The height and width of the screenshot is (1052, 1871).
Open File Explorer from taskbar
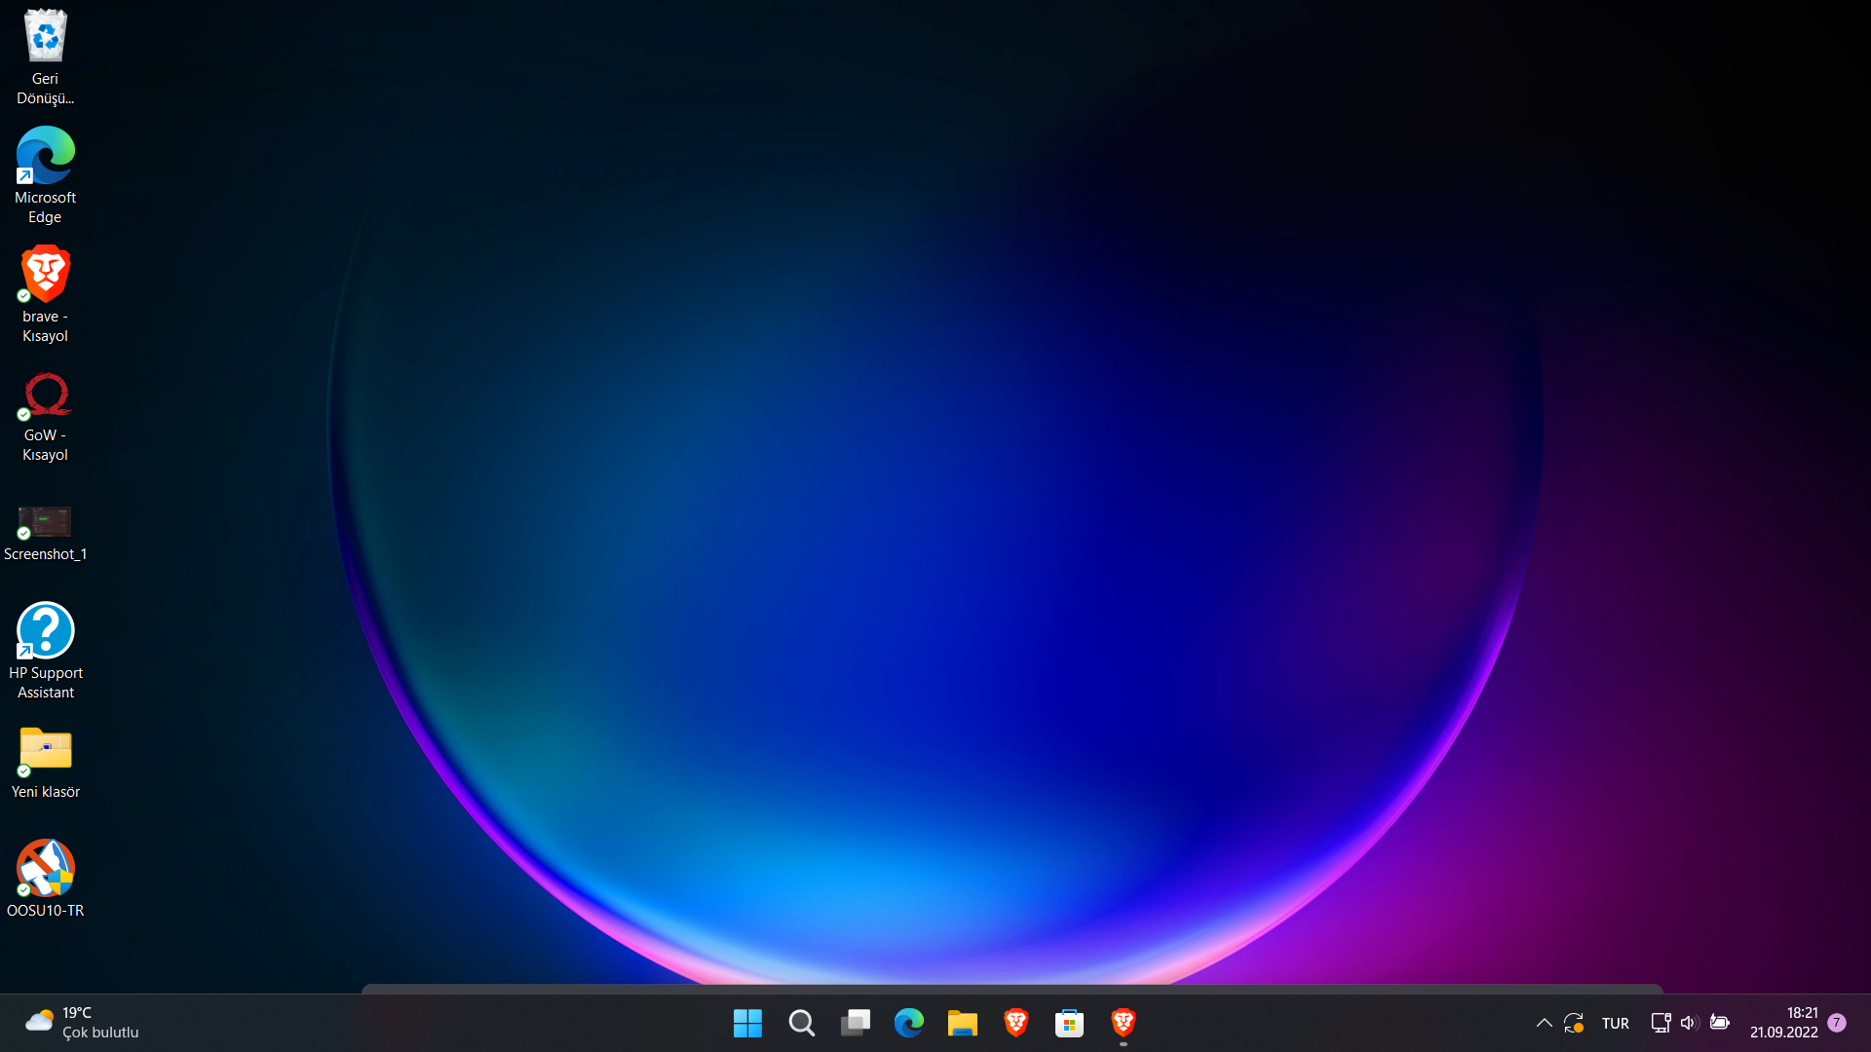point(962,1023)
